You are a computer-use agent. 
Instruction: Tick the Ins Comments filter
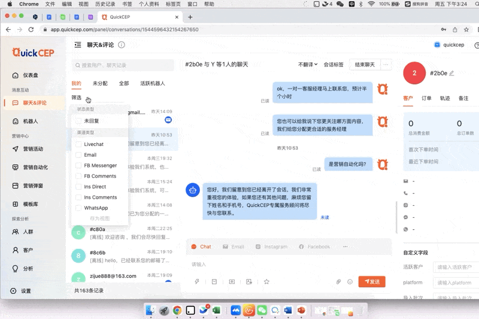pyautogui.click(x=78, y=197)
